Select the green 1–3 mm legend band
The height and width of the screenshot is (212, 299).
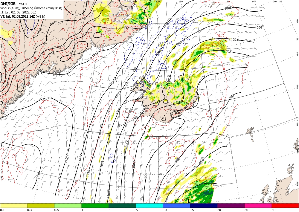click(x=95, y=205)
